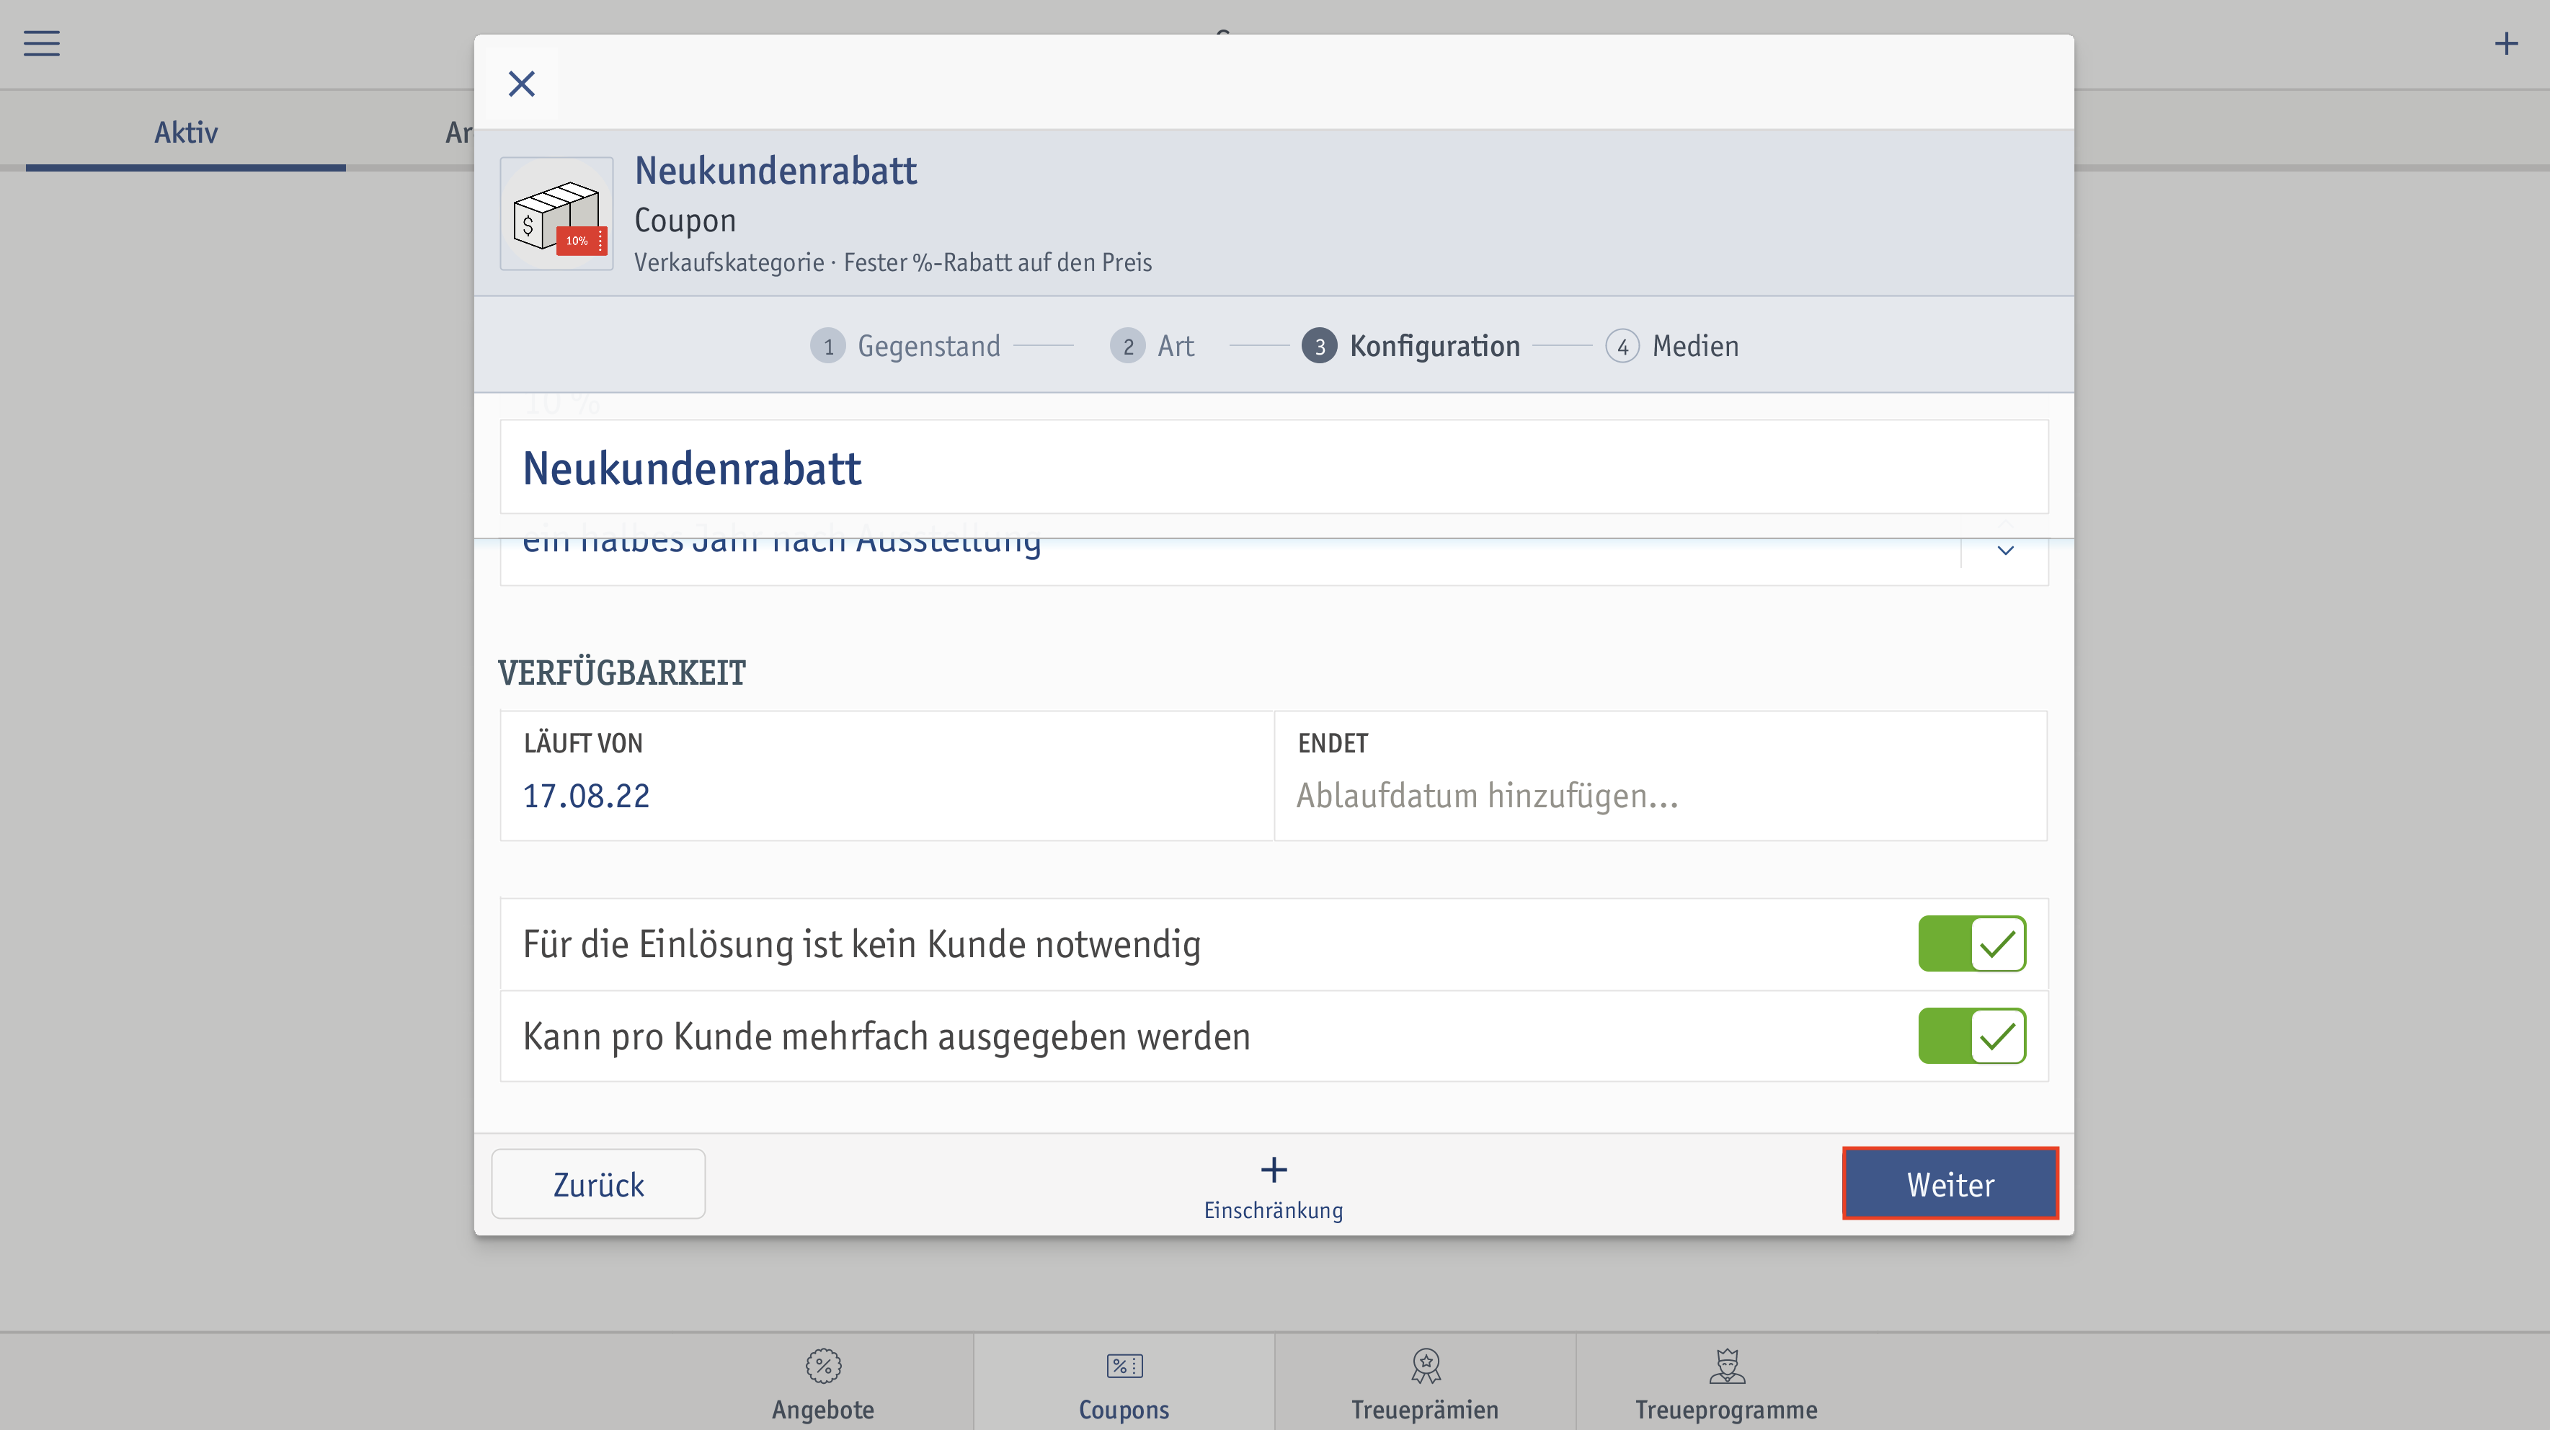
Task: Edit the Neukundenrabatt name field
Action: 1274,467
